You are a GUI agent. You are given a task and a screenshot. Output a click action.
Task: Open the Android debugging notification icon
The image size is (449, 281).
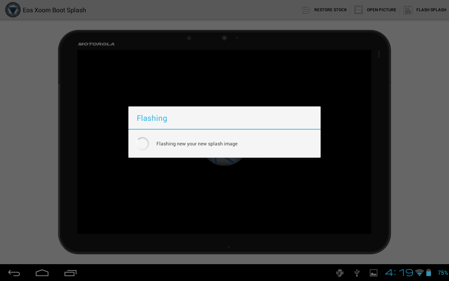[340, 273]
